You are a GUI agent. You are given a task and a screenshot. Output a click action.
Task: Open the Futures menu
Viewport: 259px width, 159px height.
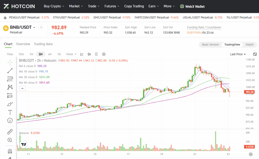click(x=112, y=6)
